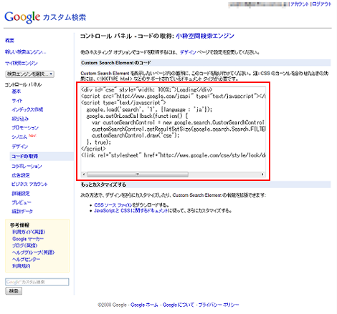
Task: Click code line google.load('search'
Action: [x=149, y=109]
